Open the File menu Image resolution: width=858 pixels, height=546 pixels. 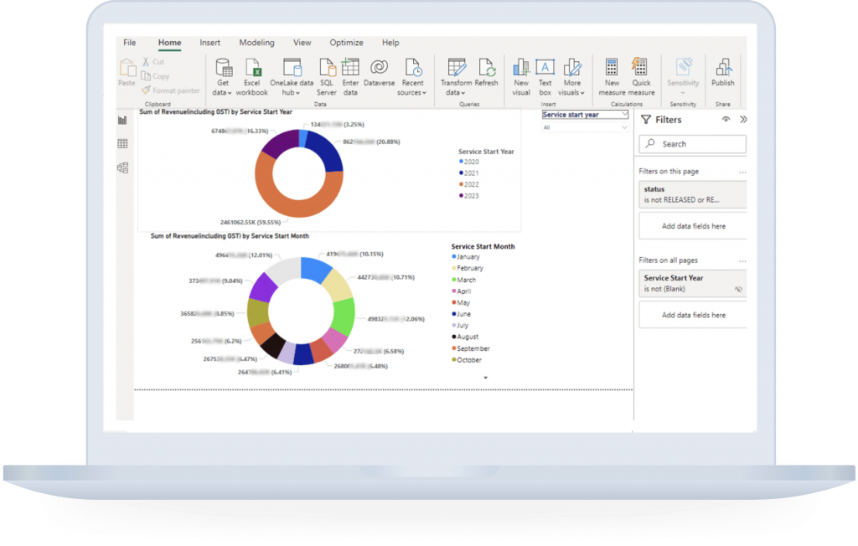(130, 43)
